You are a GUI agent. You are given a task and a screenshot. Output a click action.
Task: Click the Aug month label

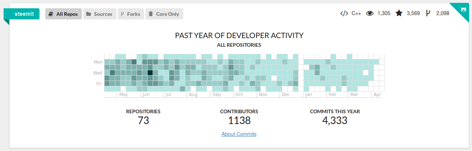point(193,95)
